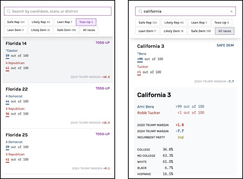Viewport: 243px width, 179px height.
Task: Click the magnifier icon beside 'california' text
Action: pyautogui.click(x=140, y=11)
